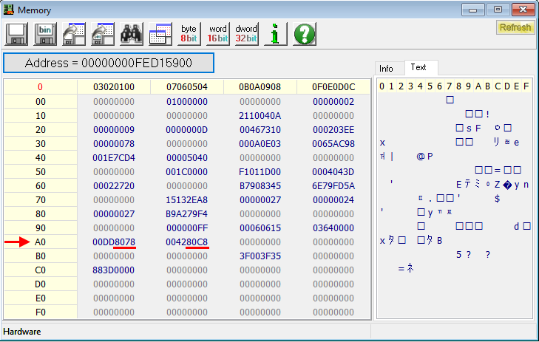Click cell value 004280C8 in row A0
Screen dimensions: 539x342
click(186, 242)
